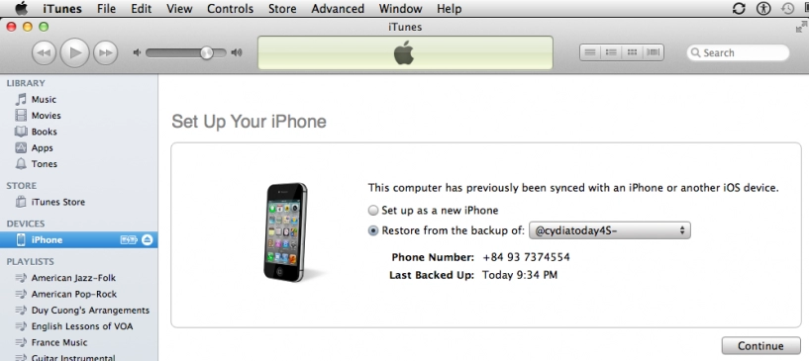
Task: Open the Advanced menu
Action: pyautogui.click(x=338, y=9)
